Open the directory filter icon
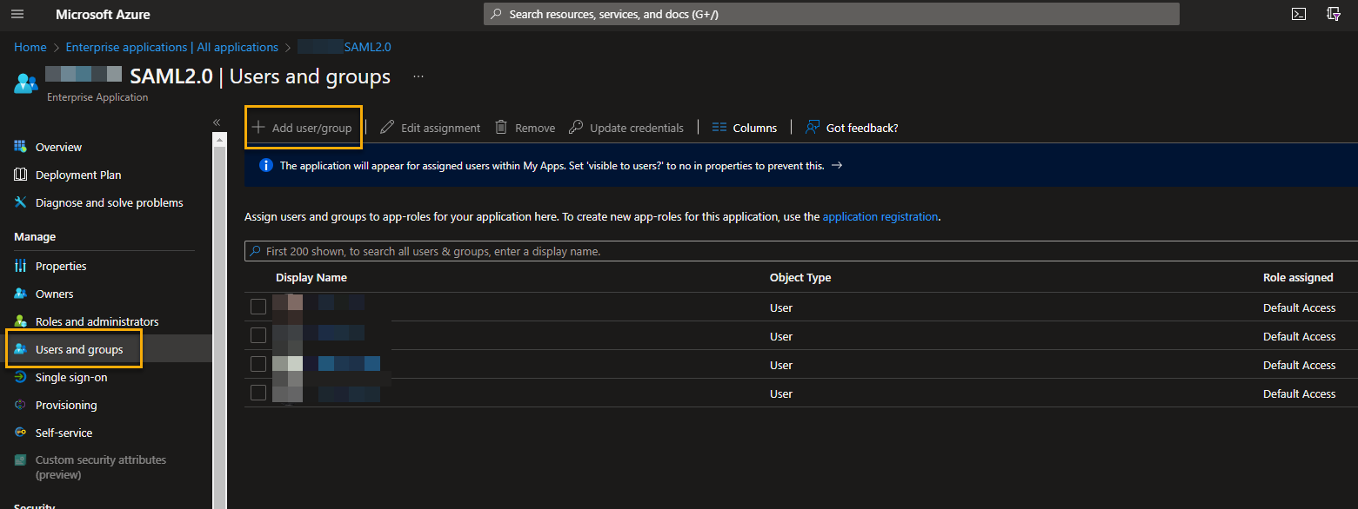 click(1333, 14)
